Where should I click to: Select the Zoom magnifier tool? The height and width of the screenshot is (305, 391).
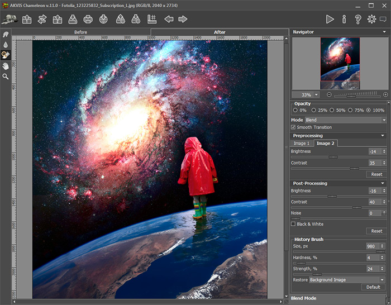pyautogui.click(x=6, y=77)
